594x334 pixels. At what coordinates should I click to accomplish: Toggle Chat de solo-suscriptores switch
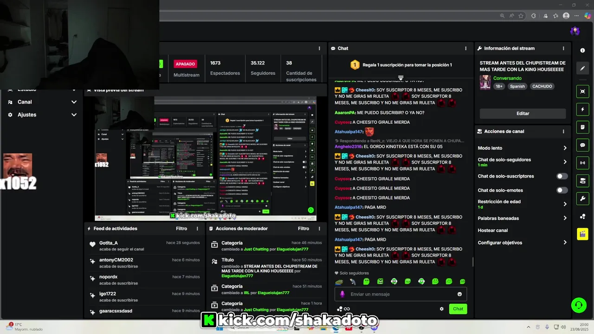562,176
